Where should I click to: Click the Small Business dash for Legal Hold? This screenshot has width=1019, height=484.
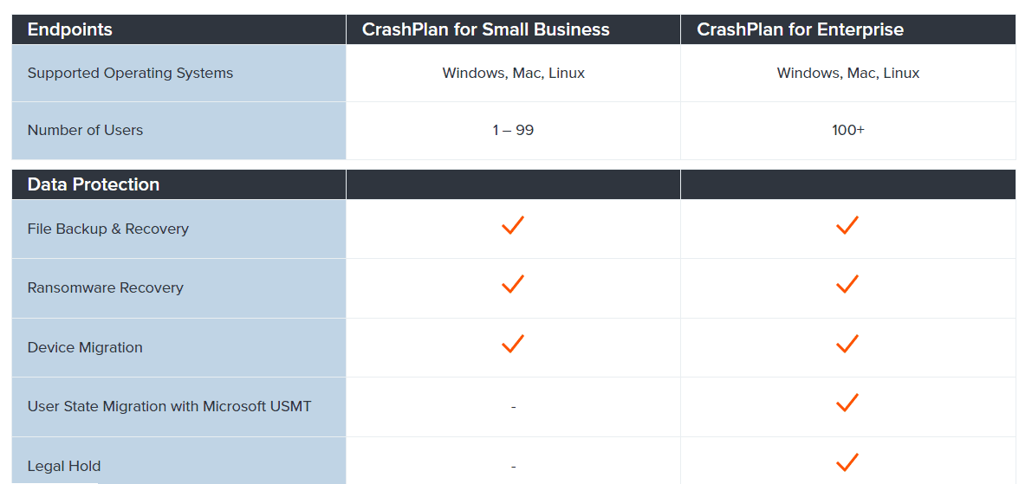(514, 467)
